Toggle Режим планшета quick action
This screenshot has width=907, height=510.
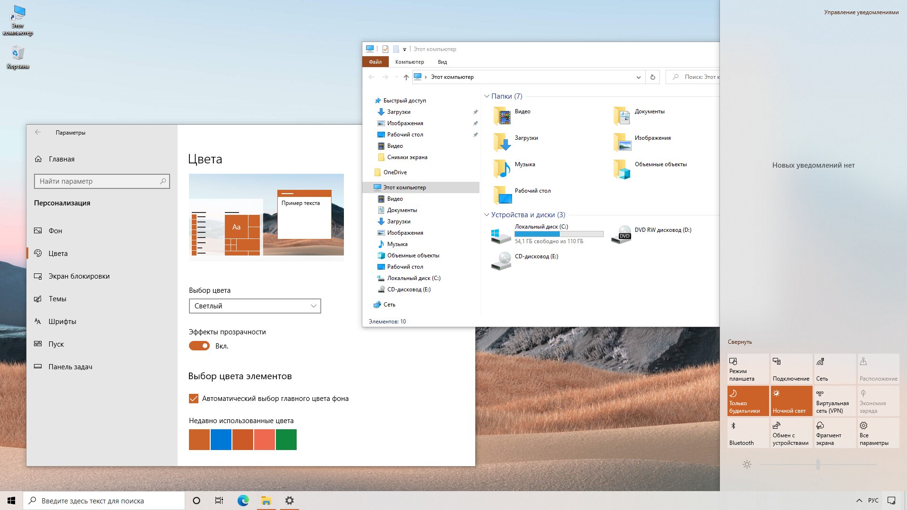pyautogui.click(x=748, y=369)
